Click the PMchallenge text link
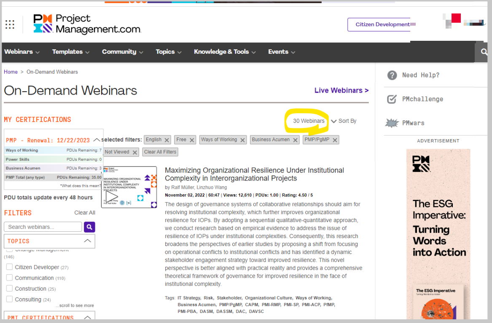 423,99
